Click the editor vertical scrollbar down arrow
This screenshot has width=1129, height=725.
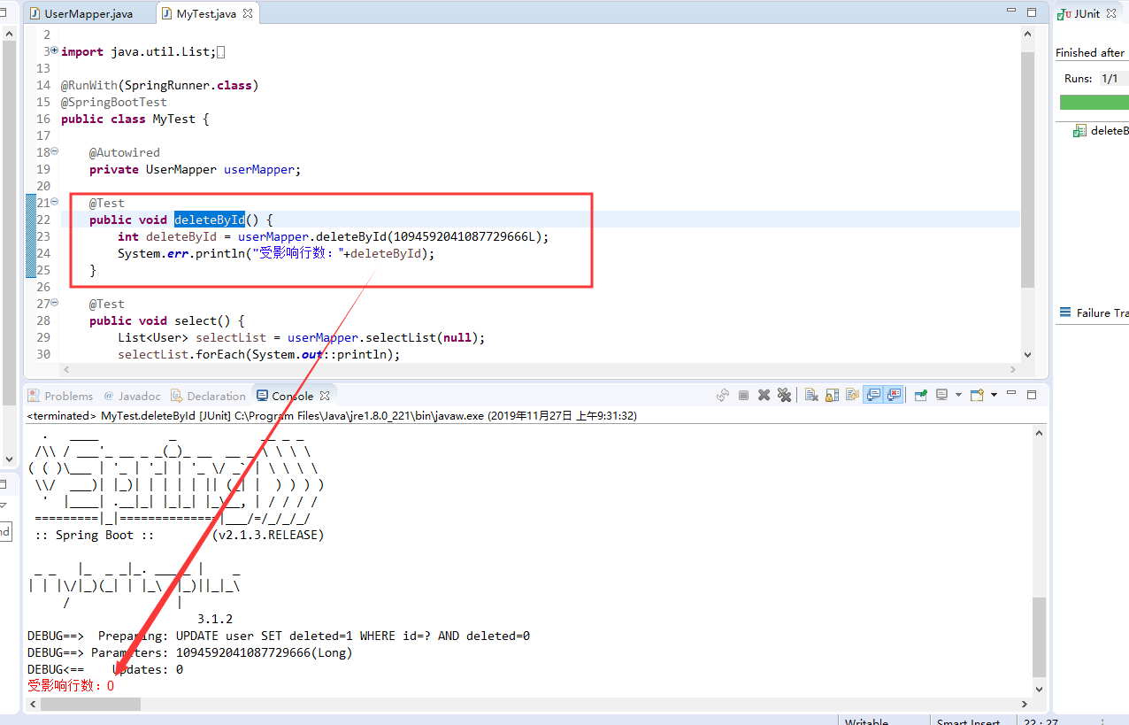(x=1027, y=354)
